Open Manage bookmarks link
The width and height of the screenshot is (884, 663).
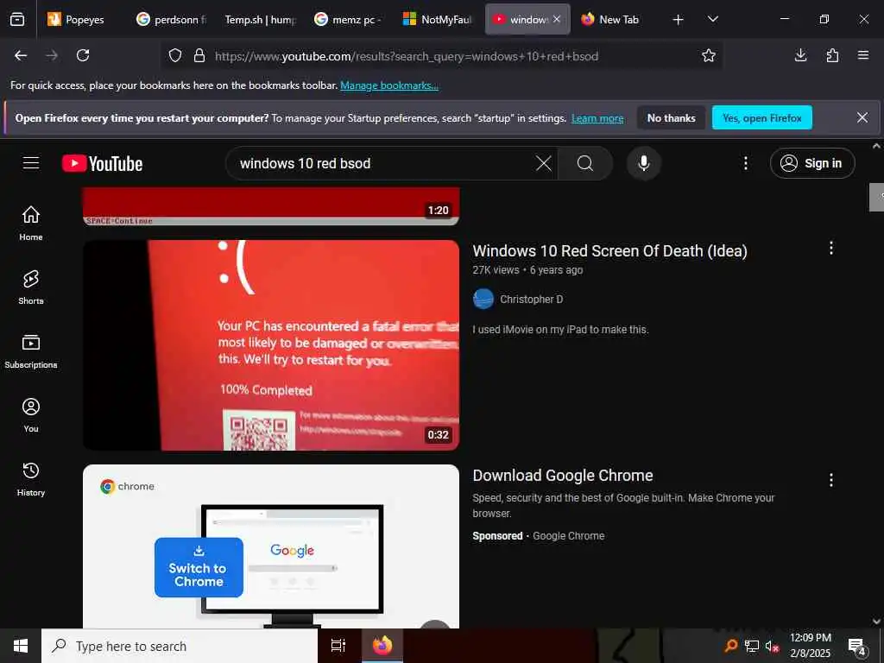[x=389, y=85]
